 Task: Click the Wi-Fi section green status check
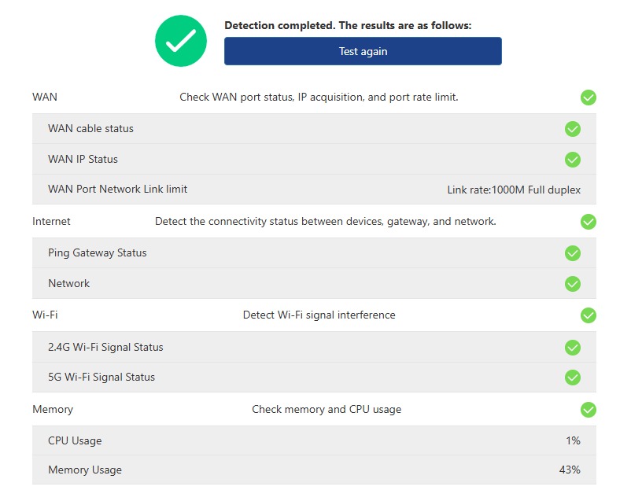589,315
